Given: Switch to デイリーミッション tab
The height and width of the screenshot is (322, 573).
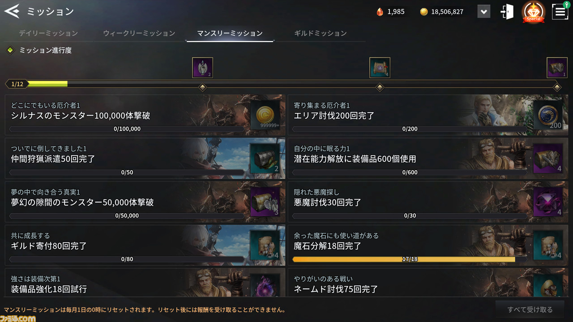Looking at the screenshot, I should (x=48, y=33).
